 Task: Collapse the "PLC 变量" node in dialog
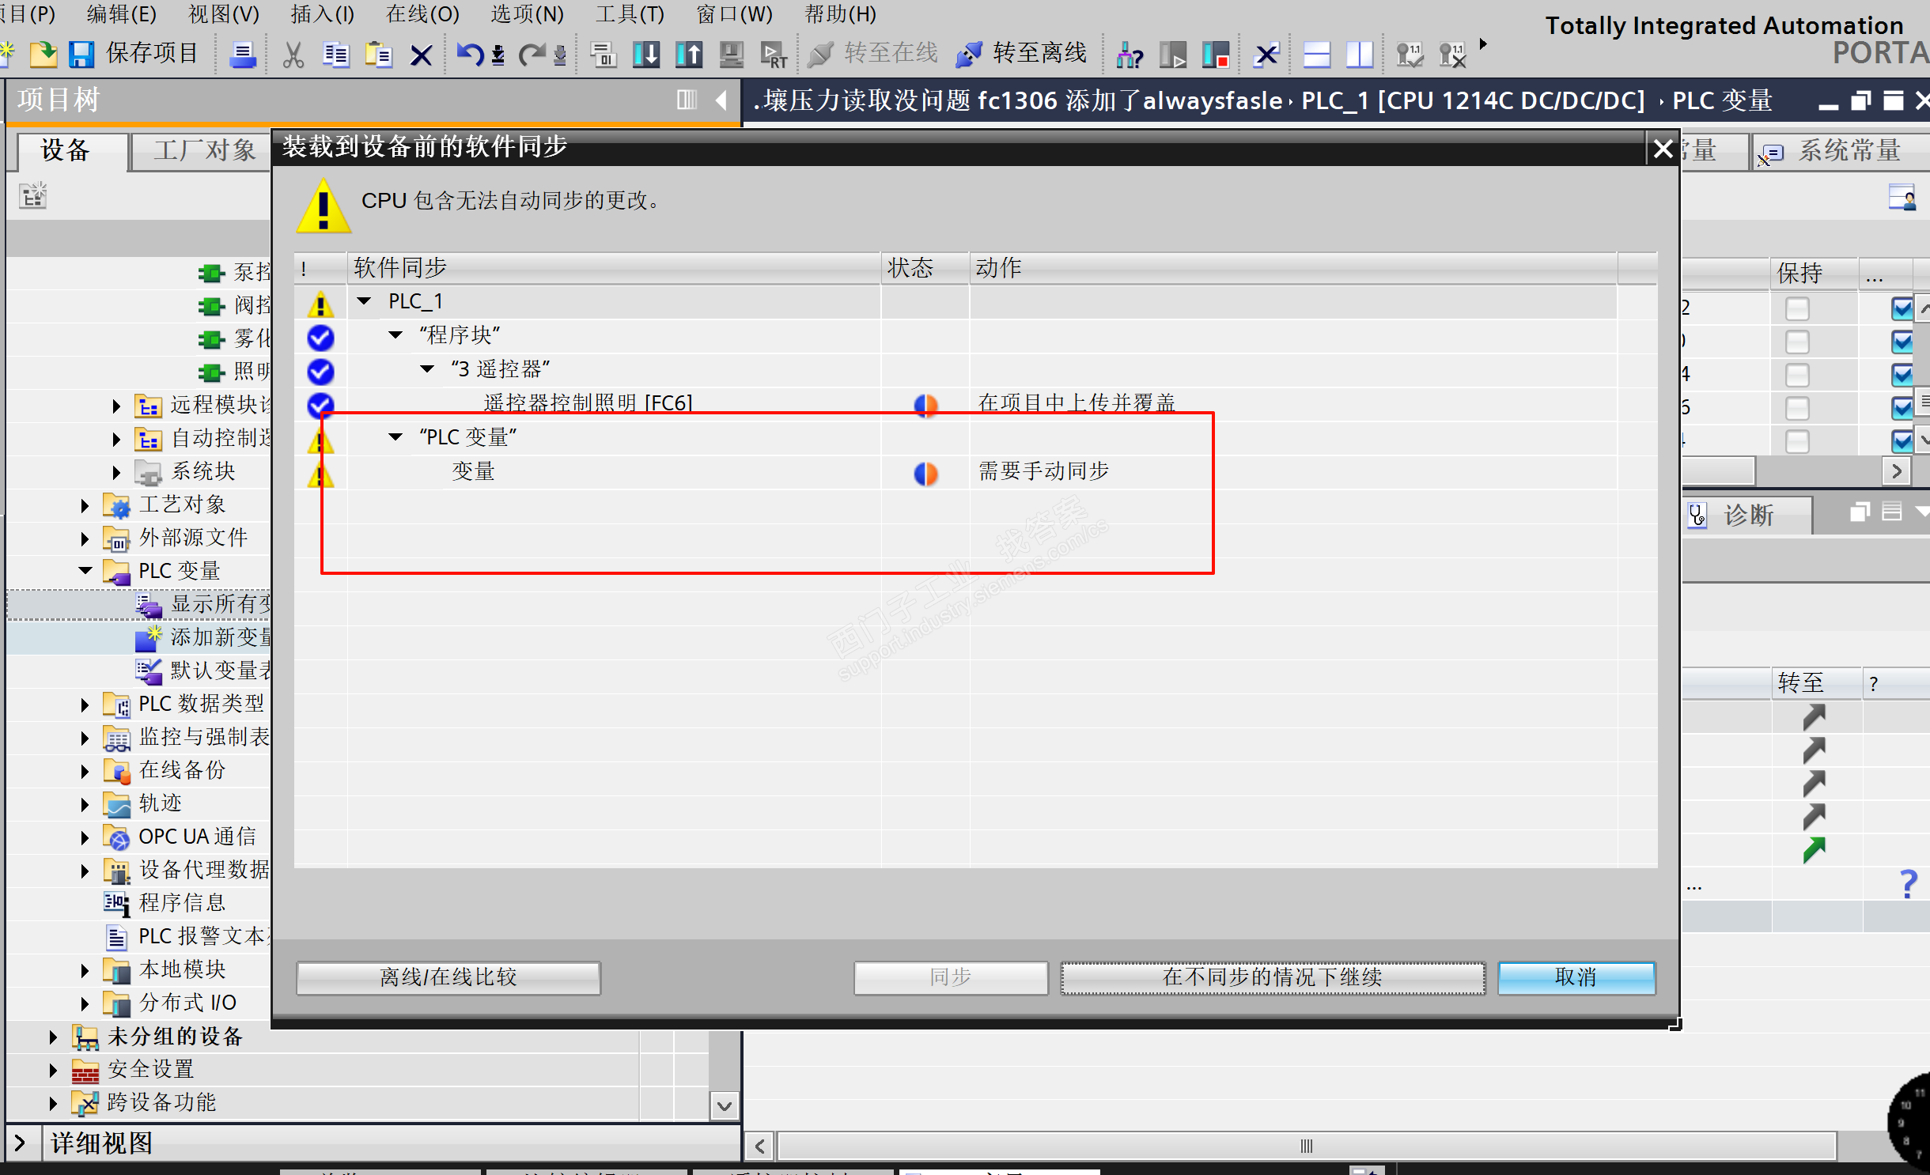pyautogui.click(x=395, y=437)
